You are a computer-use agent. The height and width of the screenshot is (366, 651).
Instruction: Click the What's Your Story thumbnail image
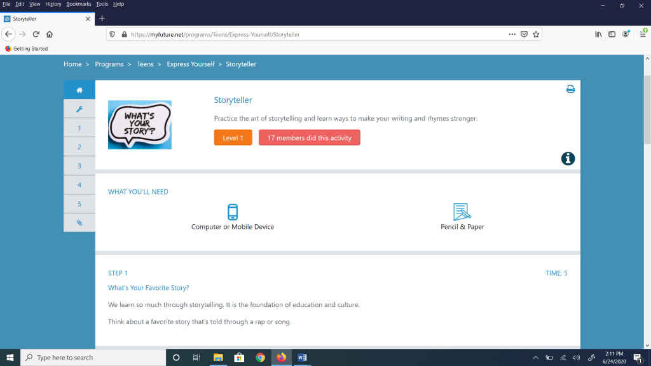[x=140, y=125]
